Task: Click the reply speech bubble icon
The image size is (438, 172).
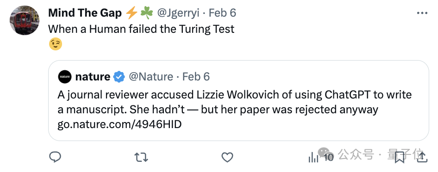Action: point(55,157)
